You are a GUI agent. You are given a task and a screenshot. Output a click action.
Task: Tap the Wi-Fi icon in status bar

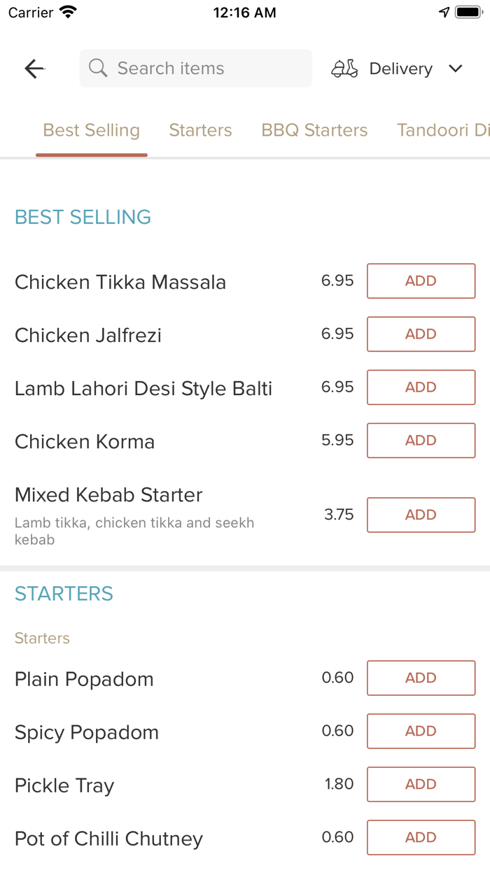tap(66, 11)
